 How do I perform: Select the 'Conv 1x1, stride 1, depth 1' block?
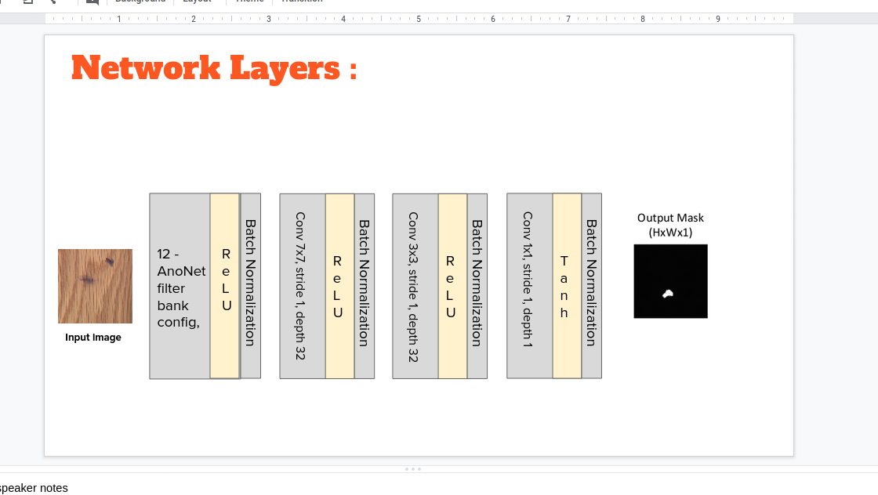(530, 286)
